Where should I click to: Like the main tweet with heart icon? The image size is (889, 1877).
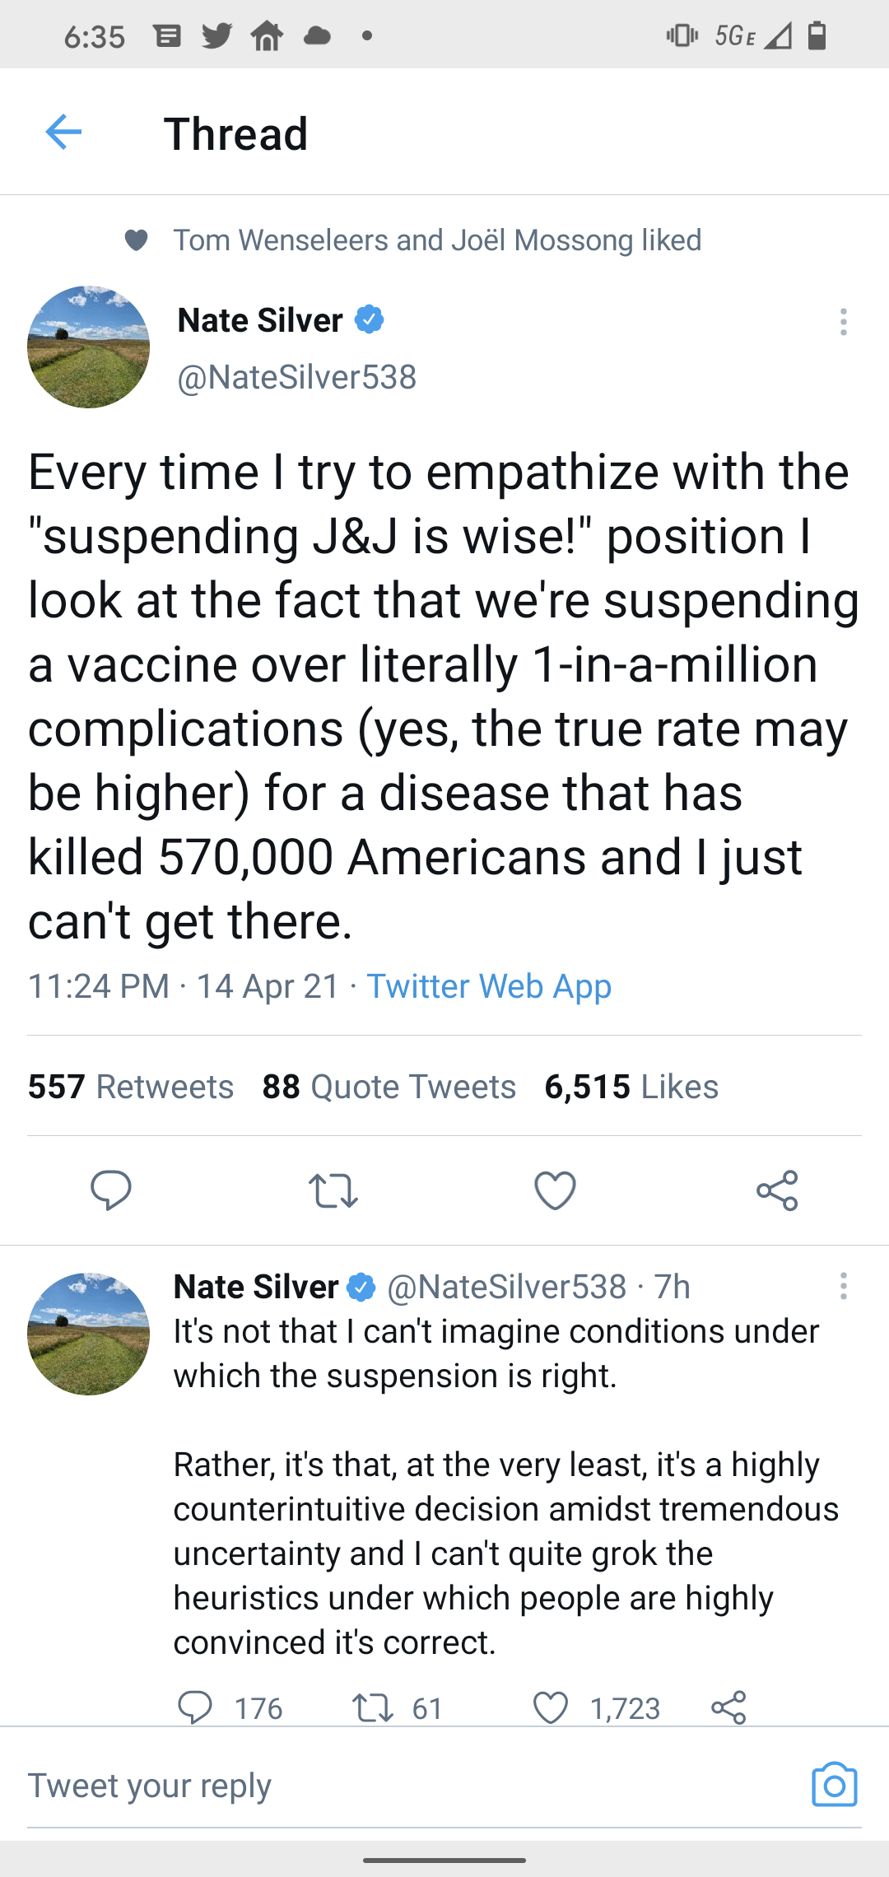(x=555, y=1189)
